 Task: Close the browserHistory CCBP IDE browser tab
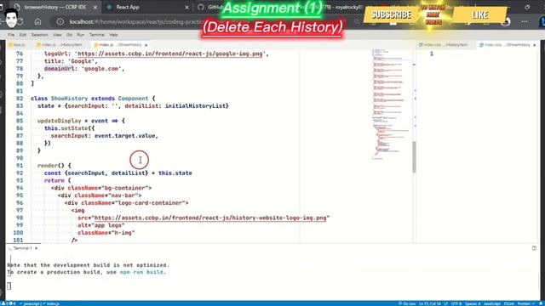point(95,7)
